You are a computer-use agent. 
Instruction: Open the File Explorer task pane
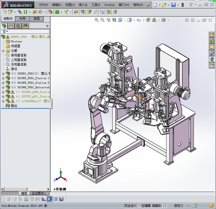tap(212, 47)
